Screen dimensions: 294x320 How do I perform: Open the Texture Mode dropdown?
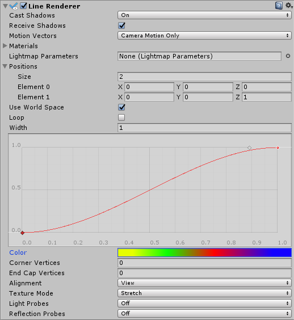coord(204,293)
